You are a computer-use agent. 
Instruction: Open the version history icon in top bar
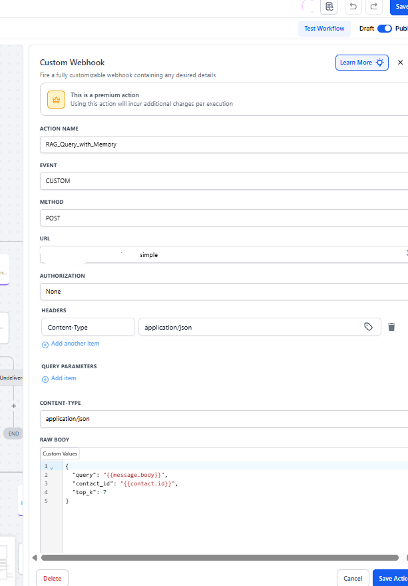tap(329, 7)
